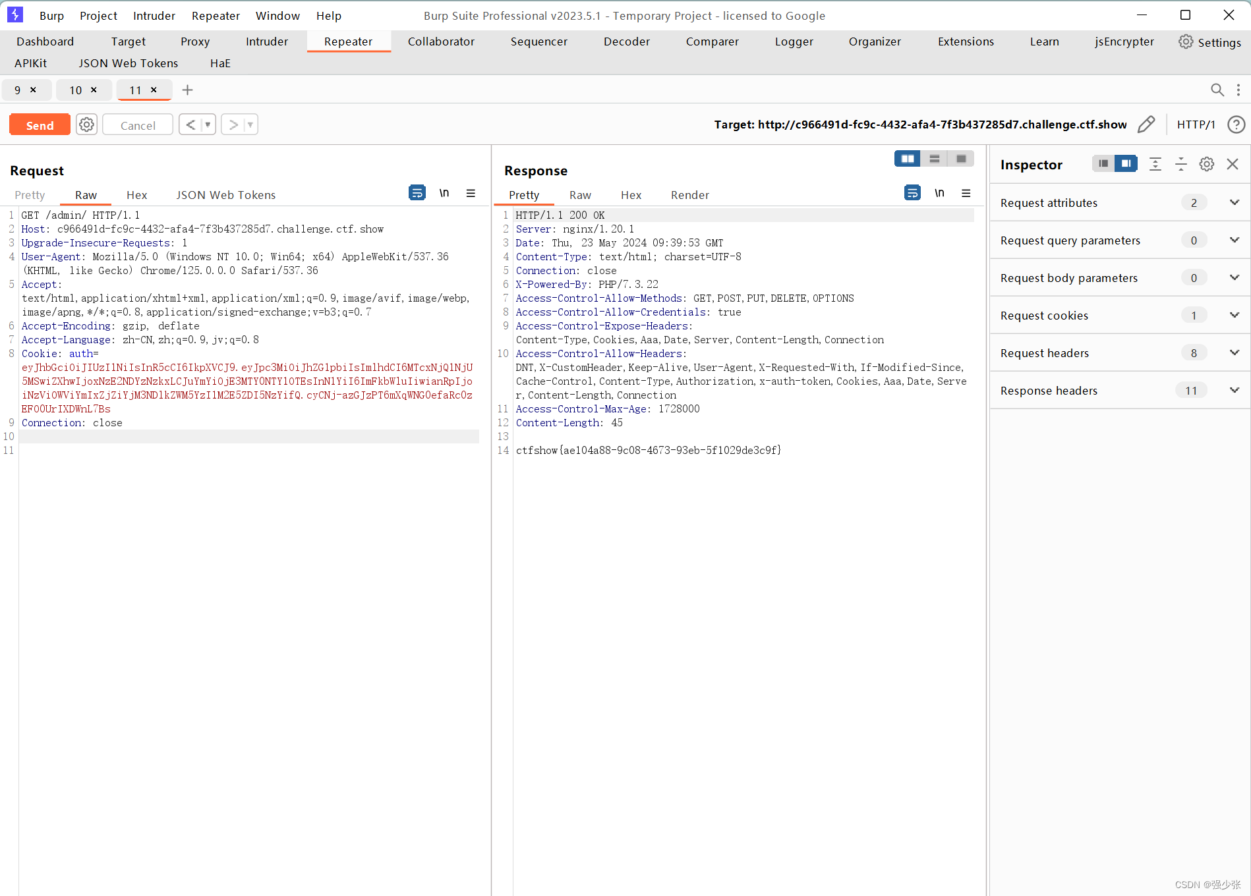Click the Cancel button
The height and width of the screenshot is (896, 1251).
[x=138, y=125]
